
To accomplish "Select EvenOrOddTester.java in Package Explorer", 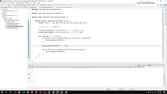I will pyautogui.click(x=13, y=25).
